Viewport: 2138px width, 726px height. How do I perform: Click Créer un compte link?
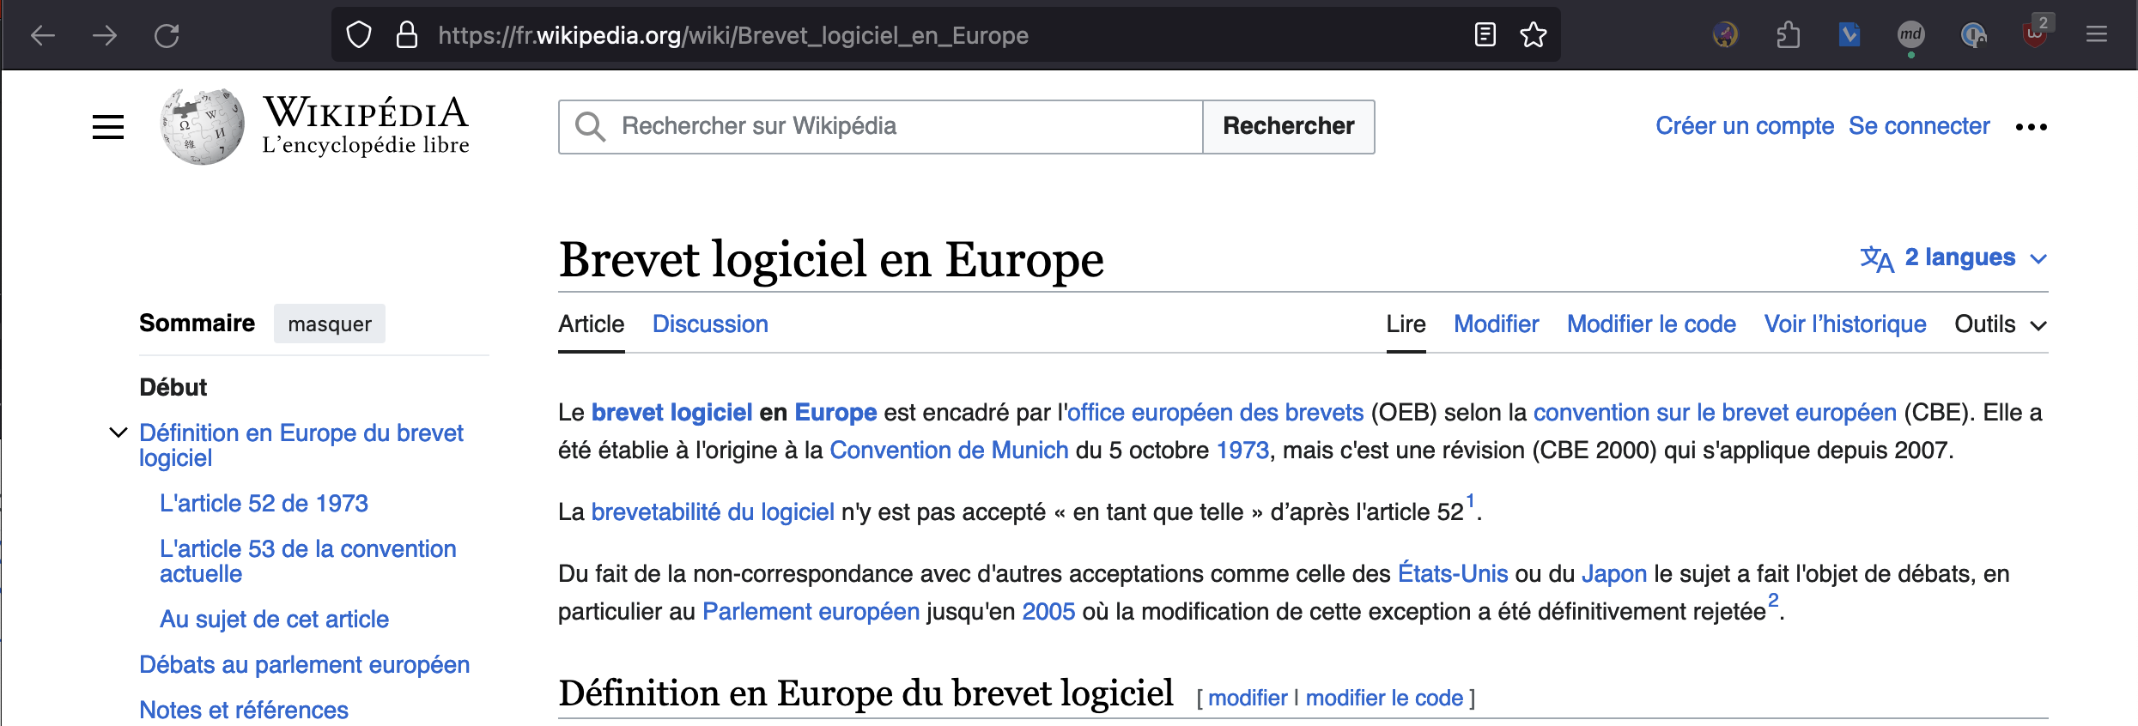1745,126
